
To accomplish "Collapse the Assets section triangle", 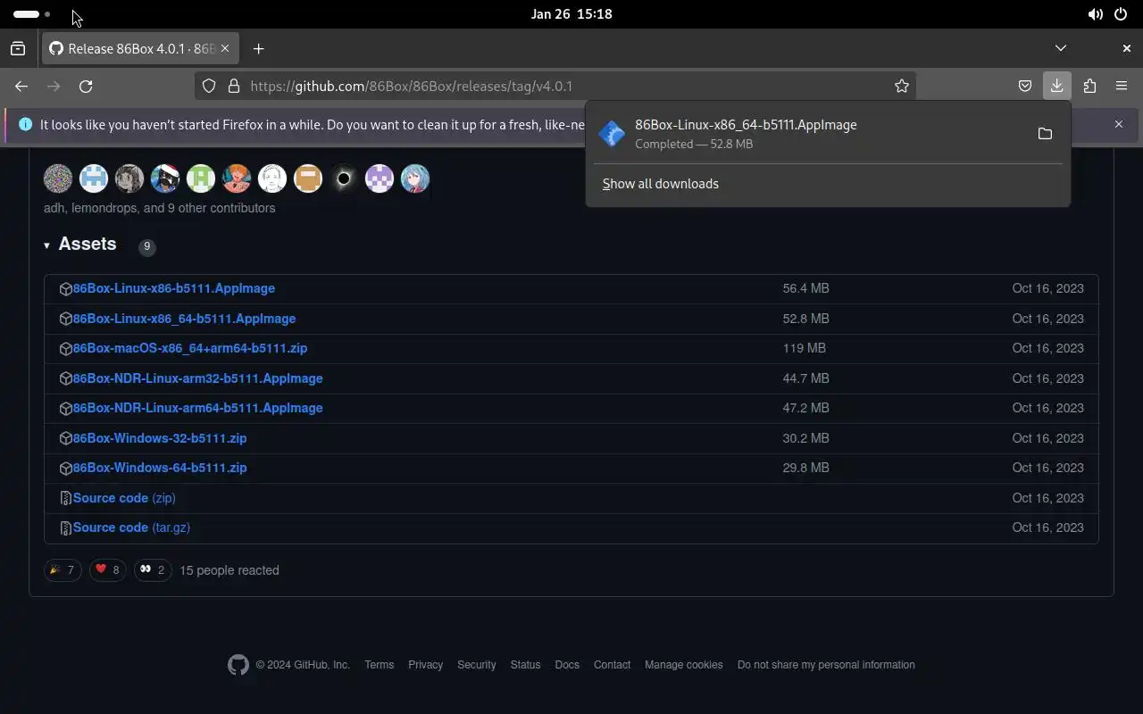I will click(46, 245).
